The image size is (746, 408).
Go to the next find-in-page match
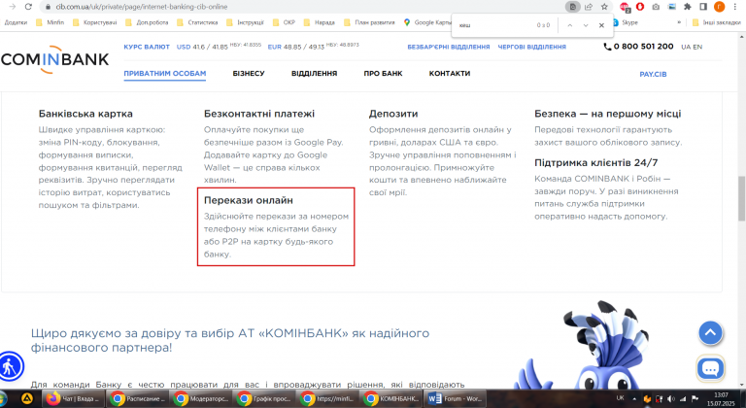(586, 25)
